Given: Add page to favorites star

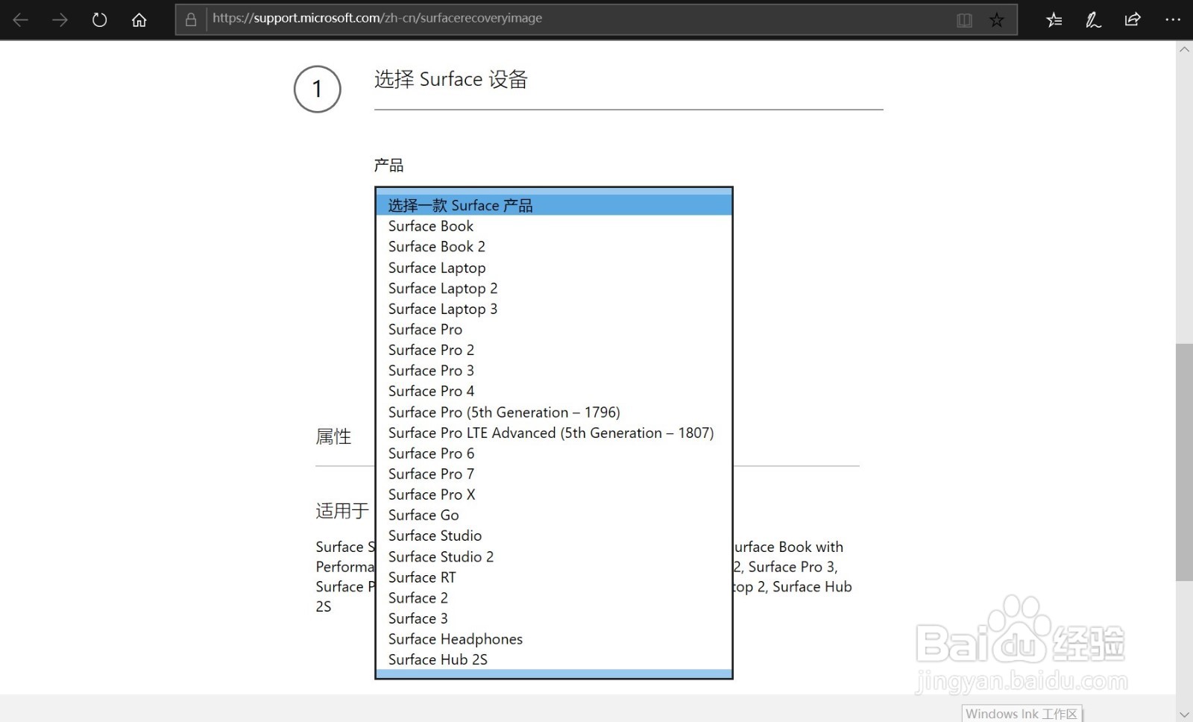Looking at the screenshot, I should [x=997, y=20].
